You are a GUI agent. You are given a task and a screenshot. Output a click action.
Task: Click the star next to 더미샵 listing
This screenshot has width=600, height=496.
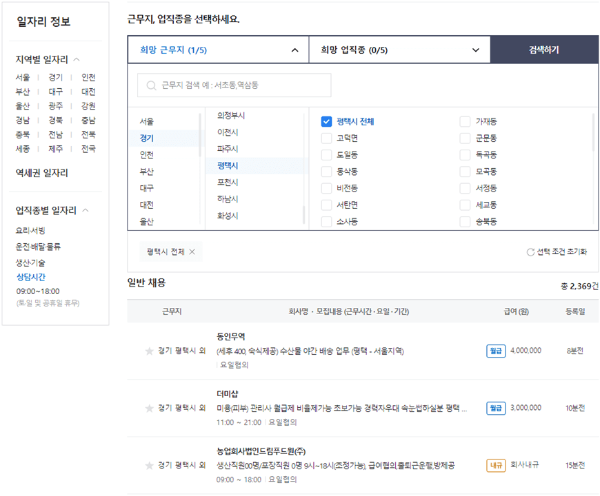(148, 408)
